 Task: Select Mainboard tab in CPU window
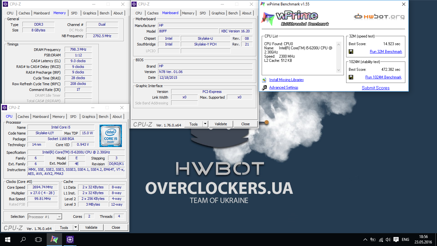(x=41, y=117)
